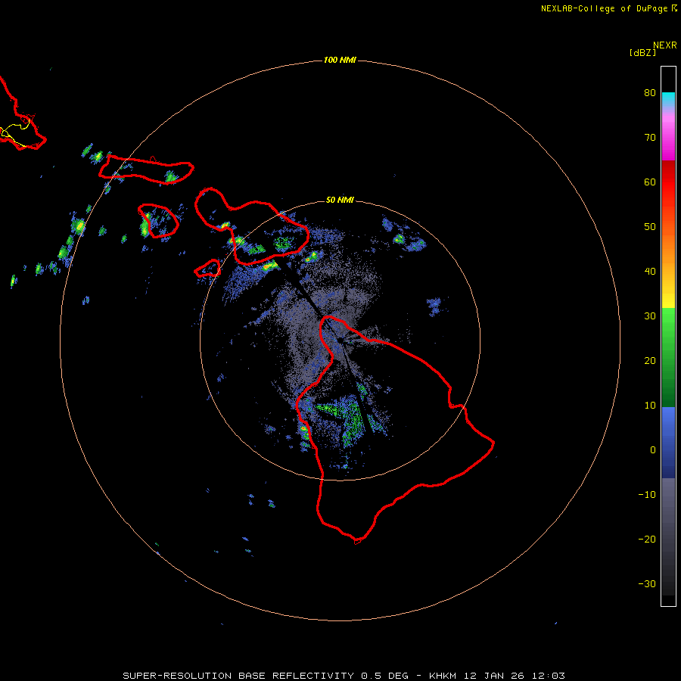Click the 100 NMI range ring label

[x=340, y=60]
